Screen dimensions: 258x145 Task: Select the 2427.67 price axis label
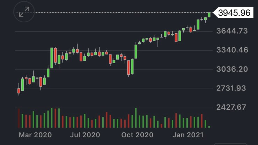[x=231, y=107]
